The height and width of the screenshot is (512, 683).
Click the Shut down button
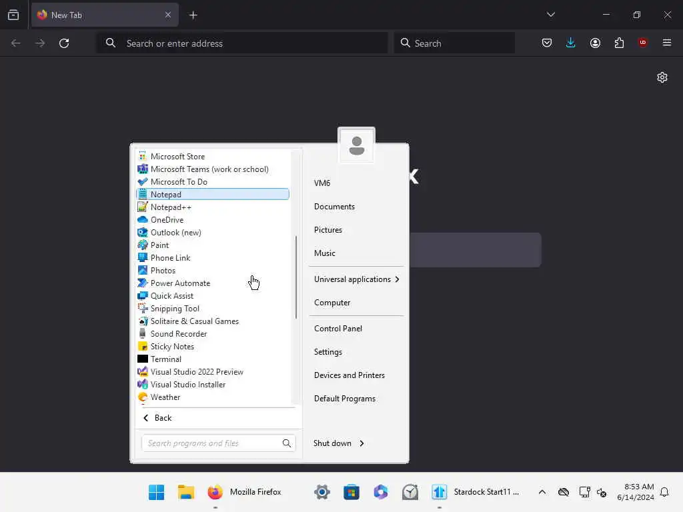click(x=332, y=443)
